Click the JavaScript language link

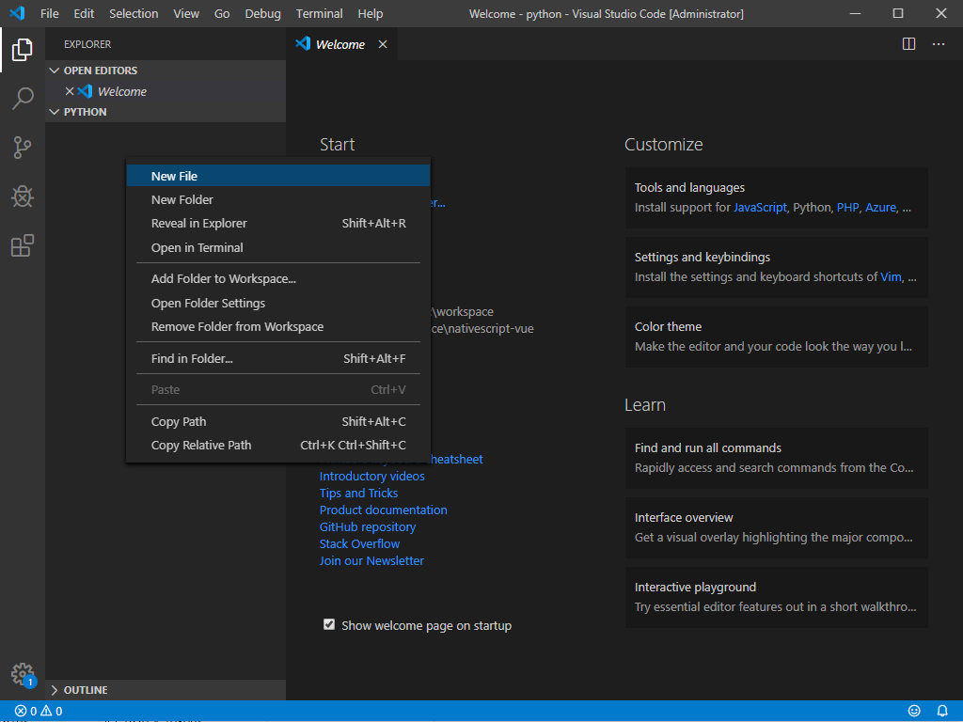point(760,208)
